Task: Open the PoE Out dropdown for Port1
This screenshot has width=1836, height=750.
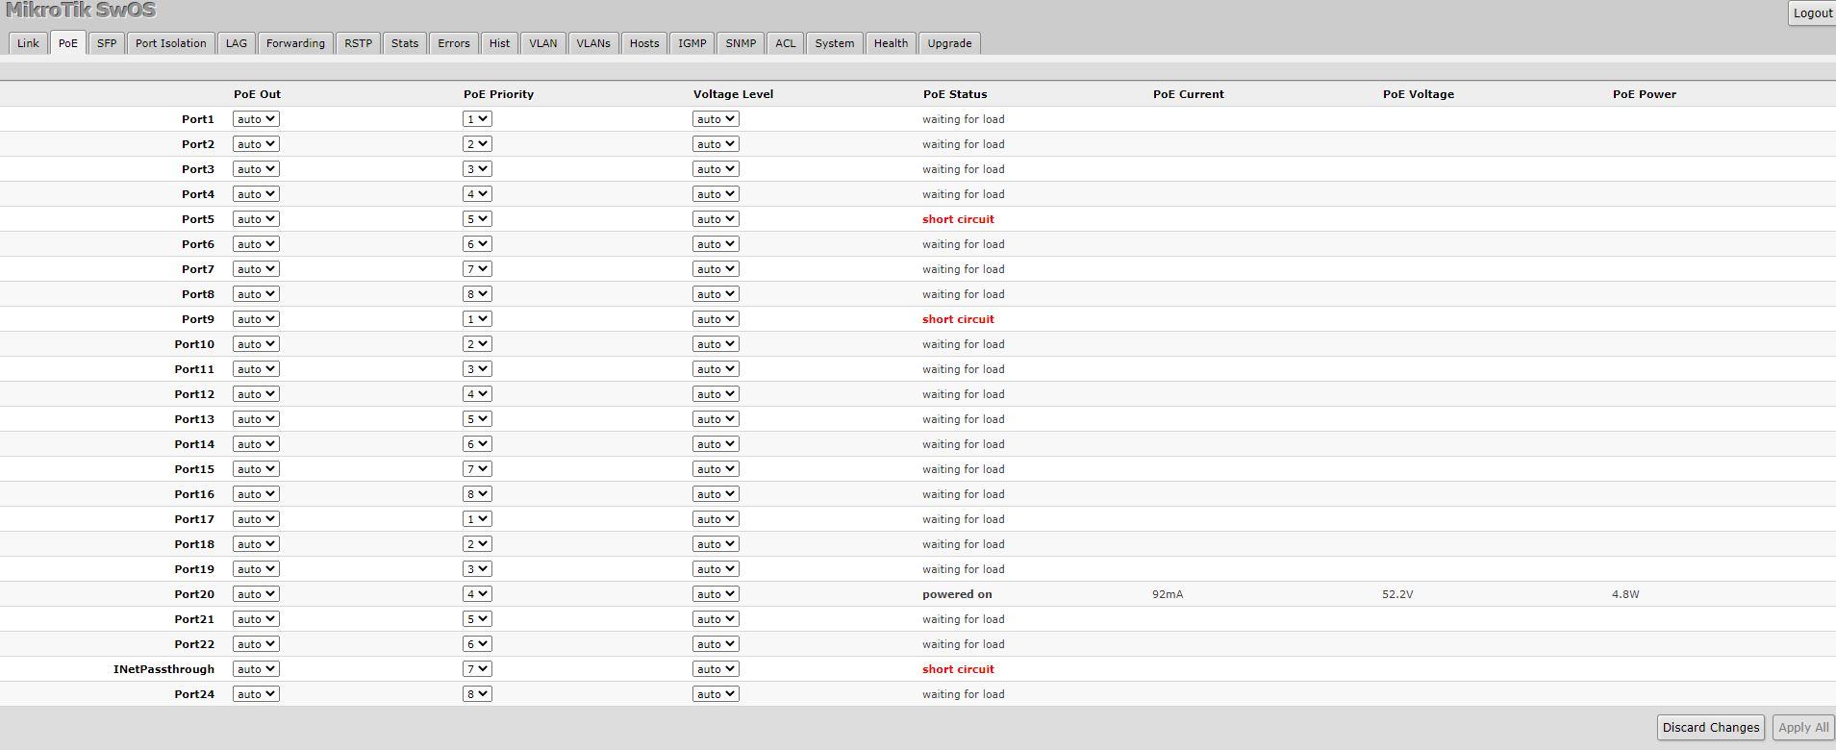Action: [x=256, y=119]
